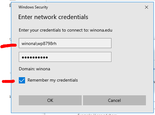
Task: Click the "winona.edu" text in the prompt
Action: point(101,30)
